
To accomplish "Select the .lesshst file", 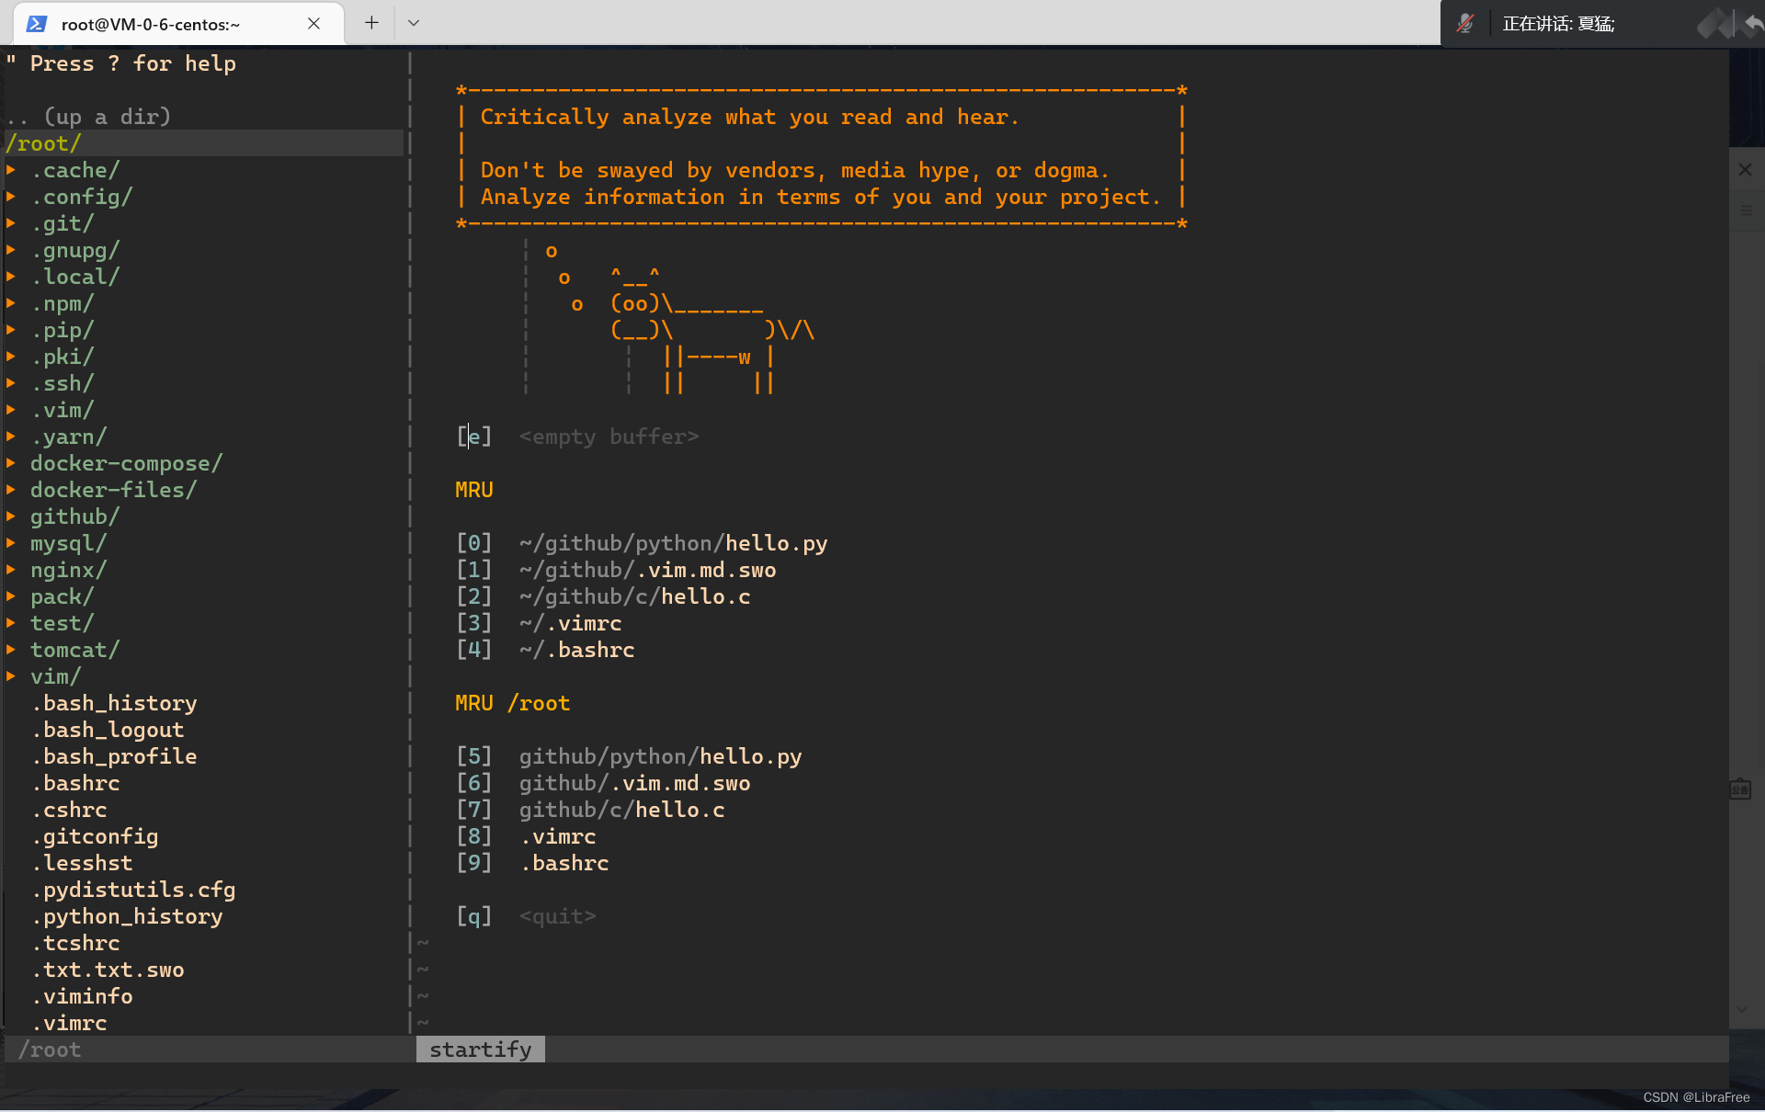I will point(82,863).
